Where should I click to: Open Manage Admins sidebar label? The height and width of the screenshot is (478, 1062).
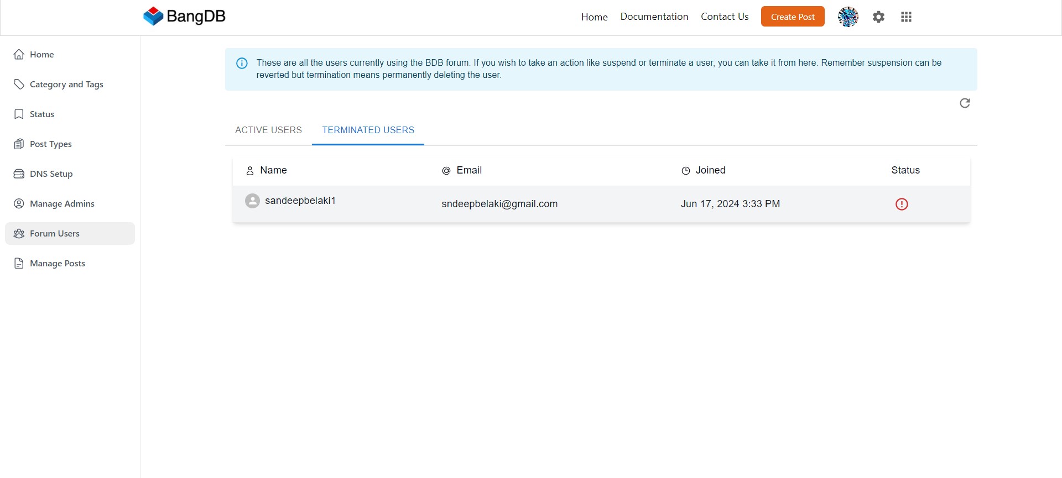pyautogui.click(x=62, y=203)
